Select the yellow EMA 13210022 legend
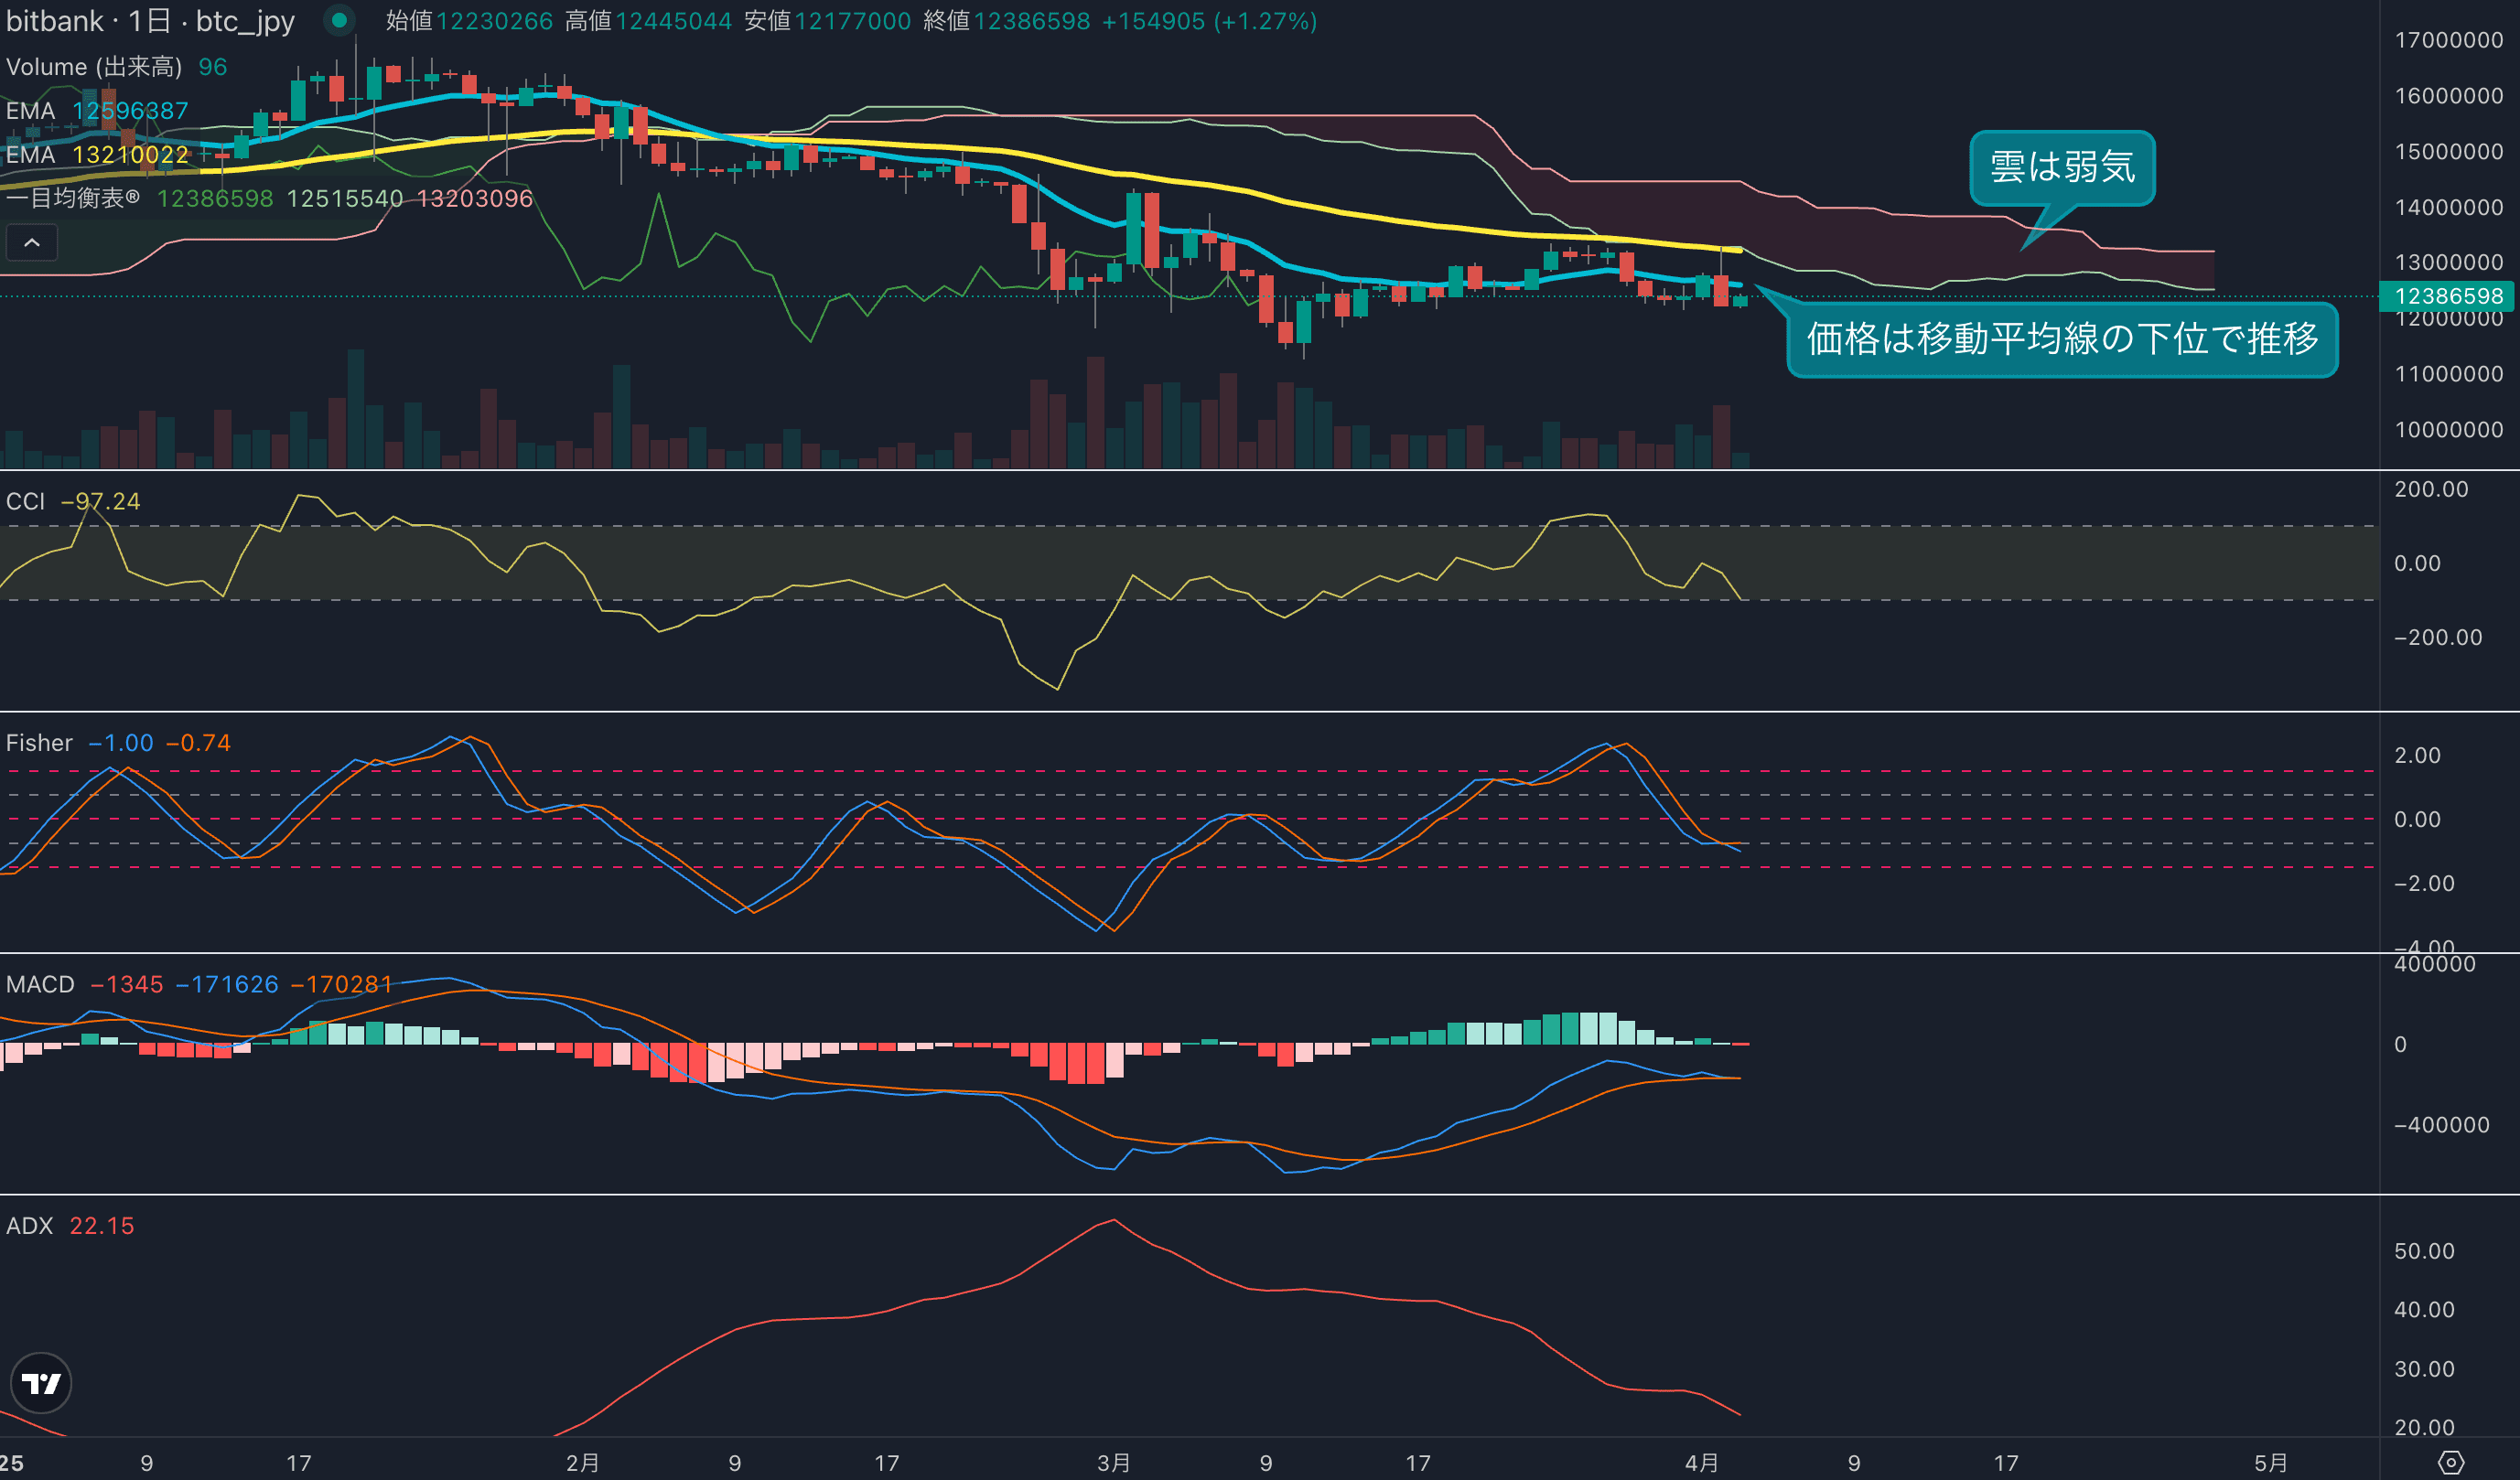 [96, 155]
